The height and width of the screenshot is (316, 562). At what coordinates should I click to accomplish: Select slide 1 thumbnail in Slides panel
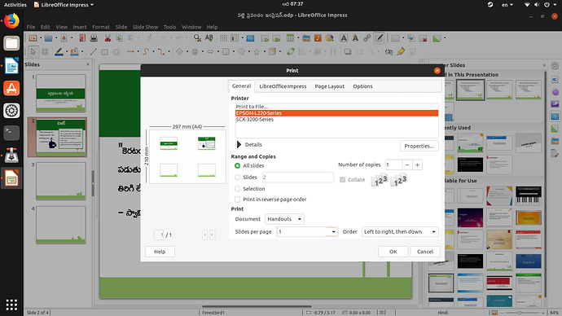(x=61, y=93)
